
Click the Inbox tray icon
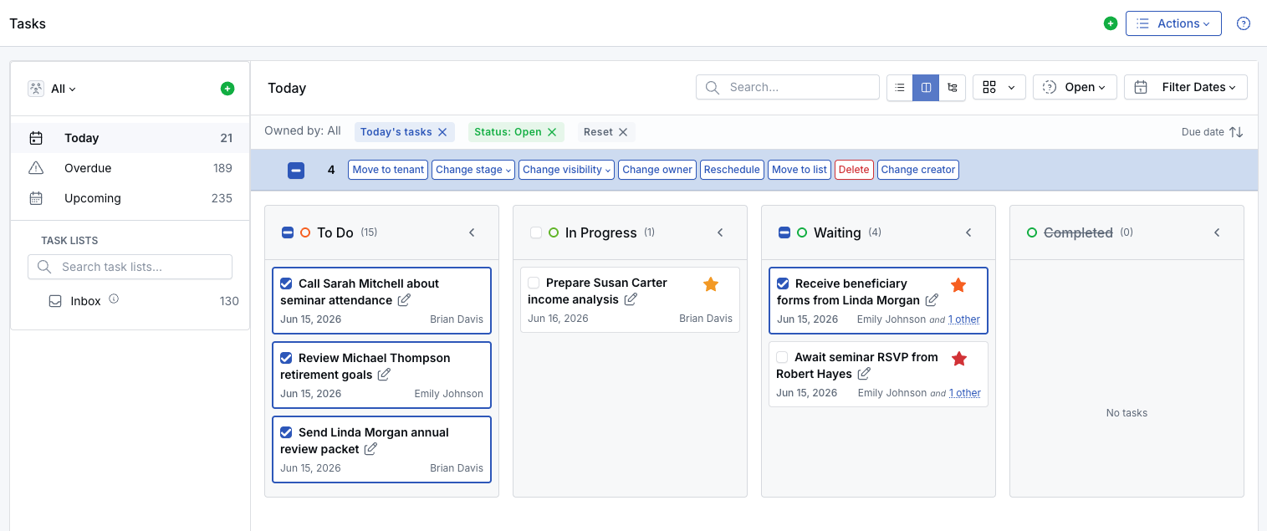click(x=55, y=301)
